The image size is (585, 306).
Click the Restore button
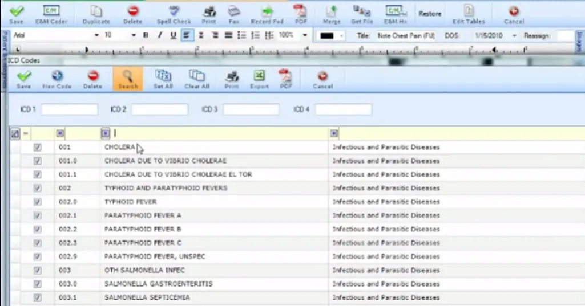tap(430, 14)
